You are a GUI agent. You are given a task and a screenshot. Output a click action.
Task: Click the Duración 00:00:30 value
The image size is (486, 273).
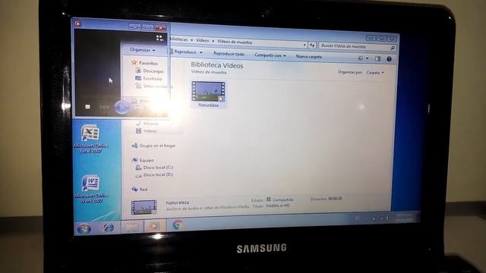[x=335, y=199]
